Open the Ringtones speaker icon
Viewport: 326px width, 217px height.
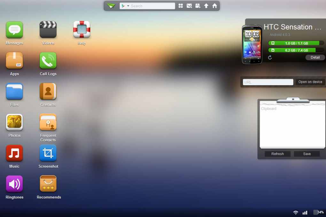pos(14,184)
